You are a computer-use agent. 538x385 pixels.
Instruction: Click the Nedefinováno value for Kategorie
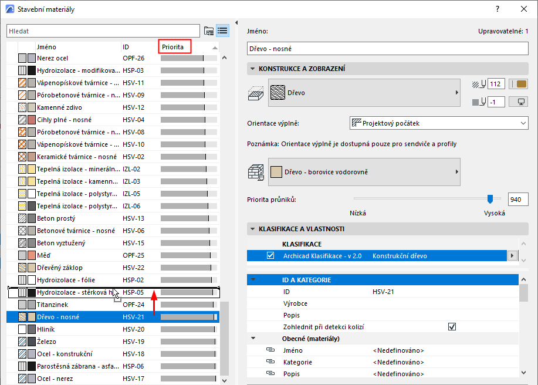pyautogui.click(x=398, y=362)
